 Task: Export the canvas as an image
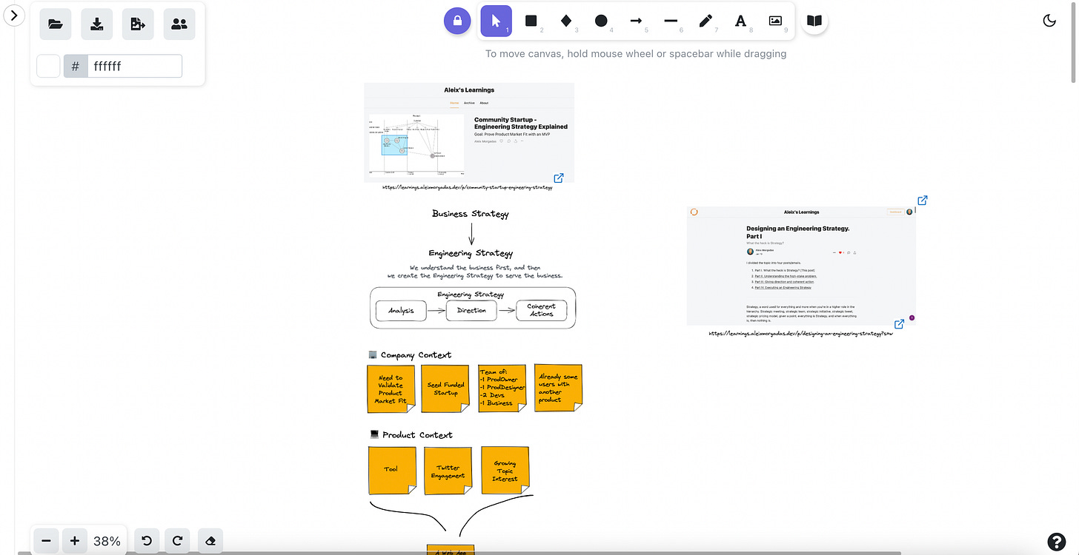(138, 24)
